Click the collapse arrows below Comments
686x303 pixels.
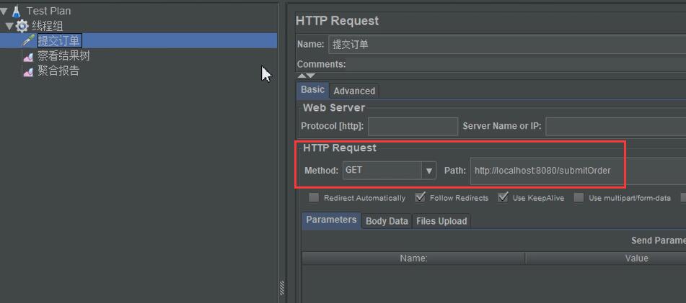click(x=307, y=76)
